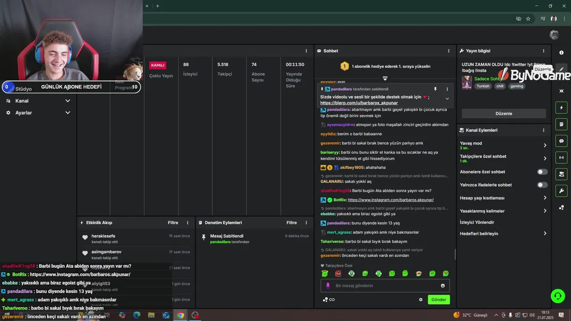Image resolution: width=571 pixels, height=321 pixels.
Task: Open Hedefleri belirleyin settings
Action: click(x=503, y=234)
